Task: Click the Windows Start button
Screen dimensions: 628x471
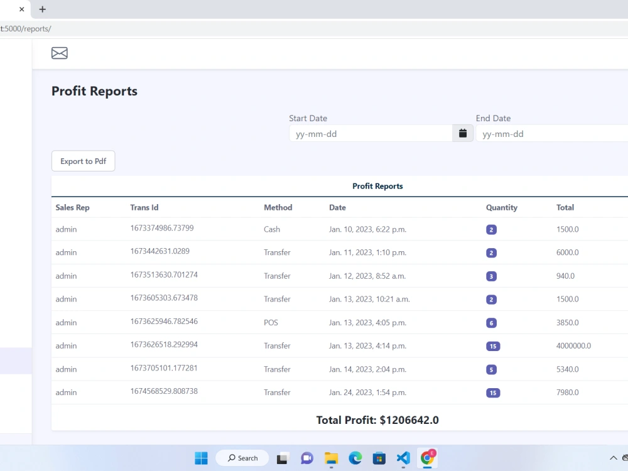Action: tap(201, 458)
